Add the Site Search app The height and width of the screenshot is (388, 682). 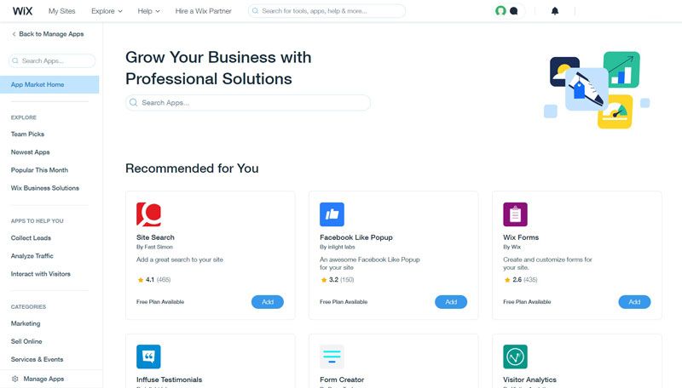(268, 302)
